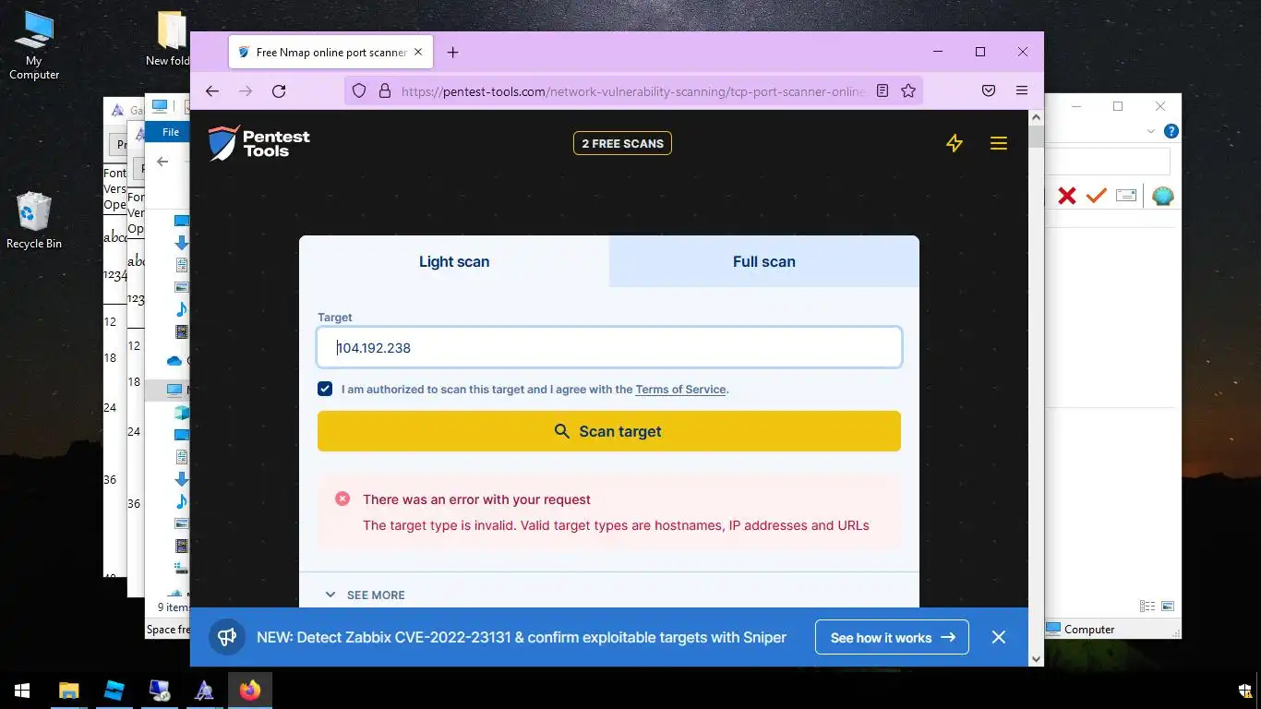Click the padlock site info icon
1261x709 pixels.
click(385, 90)
